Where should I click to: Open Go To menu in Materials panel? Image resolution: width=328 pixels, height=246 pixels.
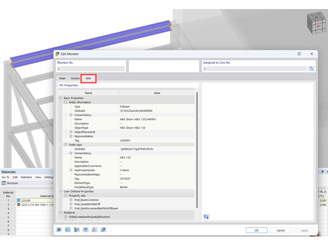tap(6, 177)
